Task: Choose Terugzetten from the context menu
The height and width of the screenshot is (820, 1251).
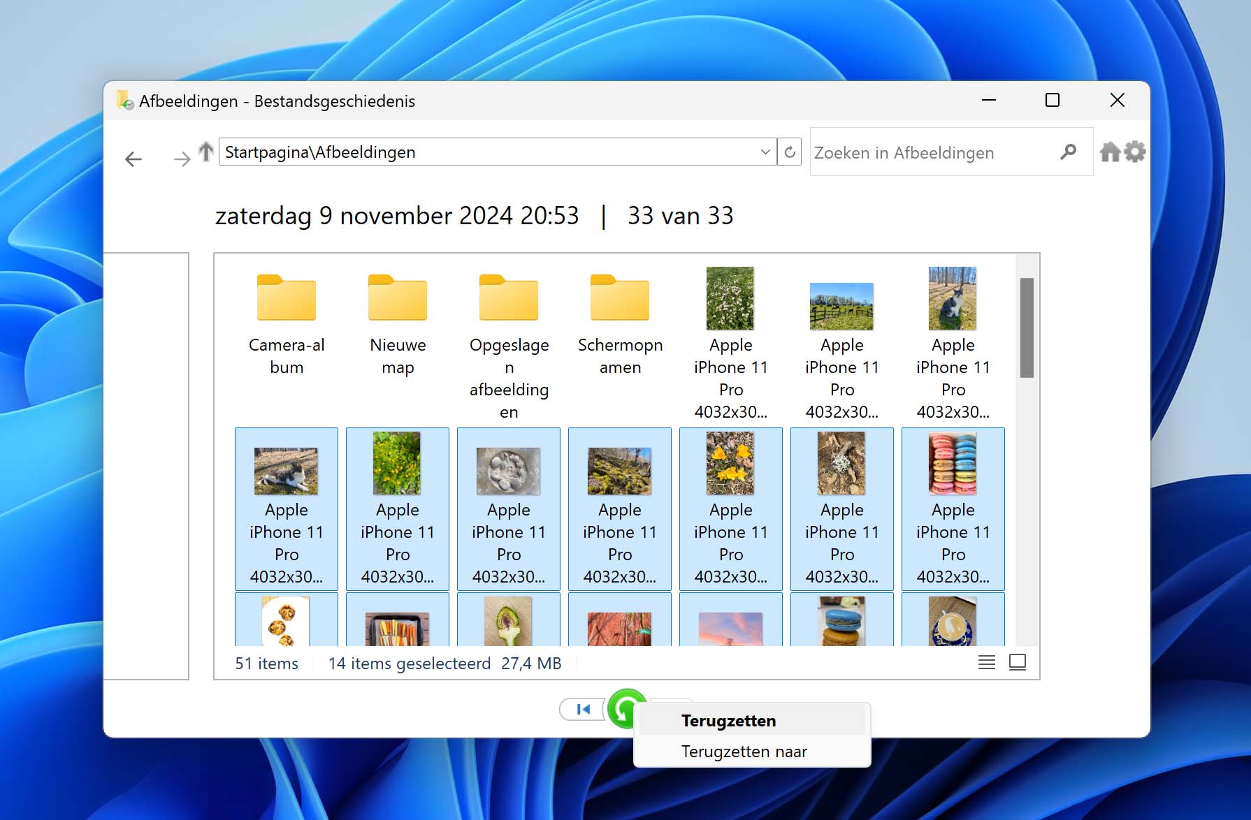Action: [728, 721]
